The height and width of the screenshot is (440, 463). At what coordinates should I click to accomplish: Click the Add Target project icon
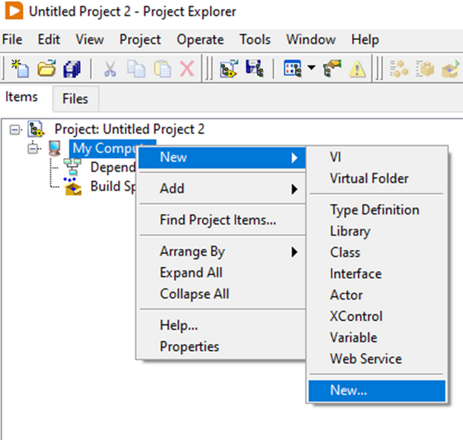tap(229, 68)
